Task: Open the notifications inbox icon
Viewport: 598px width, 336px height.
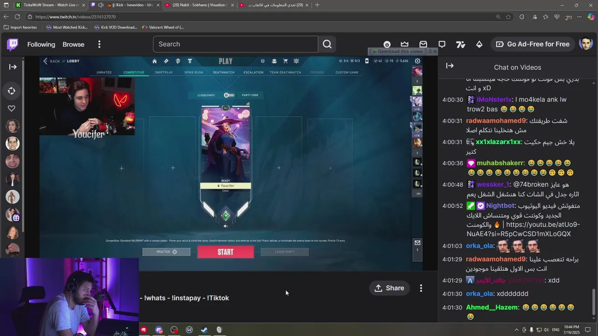Action: [423, 44]
